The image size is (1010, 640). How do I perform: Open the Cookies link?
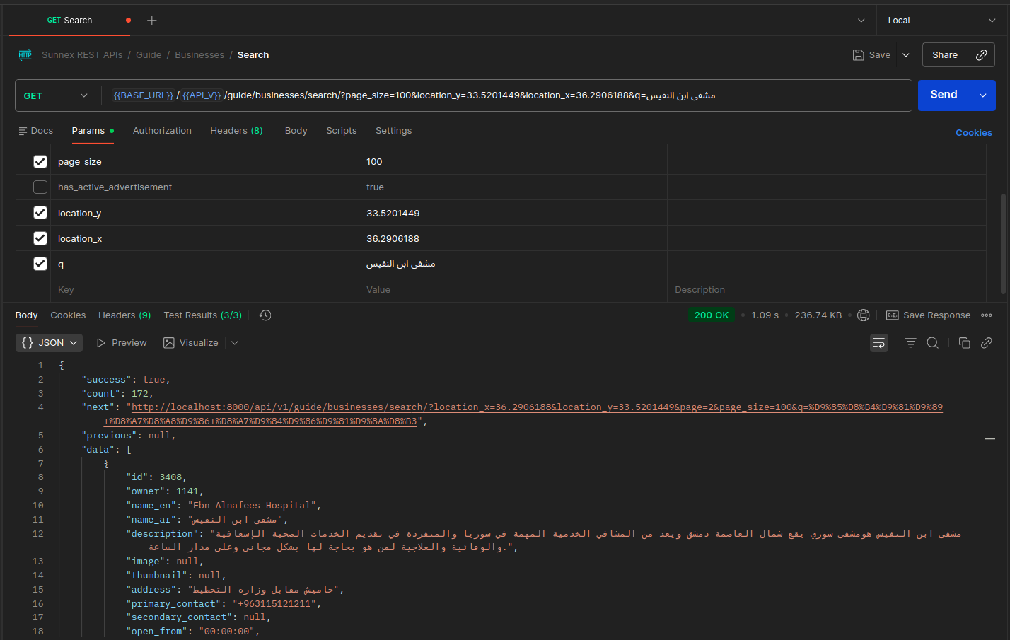point(973,133)
